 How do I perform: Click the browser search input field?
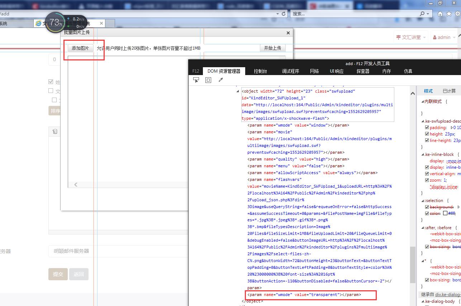[354, 14]
